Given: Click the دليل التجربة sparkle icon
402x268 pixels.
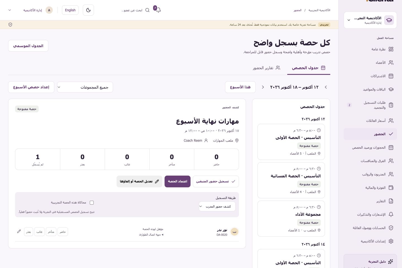Looking at the screenshot, I should 391,262.
